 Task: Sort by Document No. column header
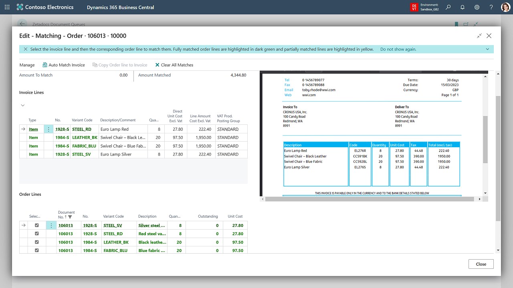click(66, 214)
